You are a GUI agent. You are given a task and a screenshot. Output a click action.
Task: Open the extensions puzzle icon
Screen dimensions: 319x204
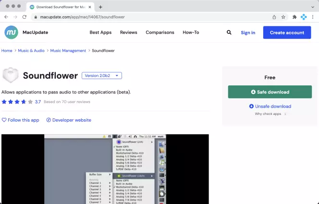pyautogui.click(x=294, y=17)
